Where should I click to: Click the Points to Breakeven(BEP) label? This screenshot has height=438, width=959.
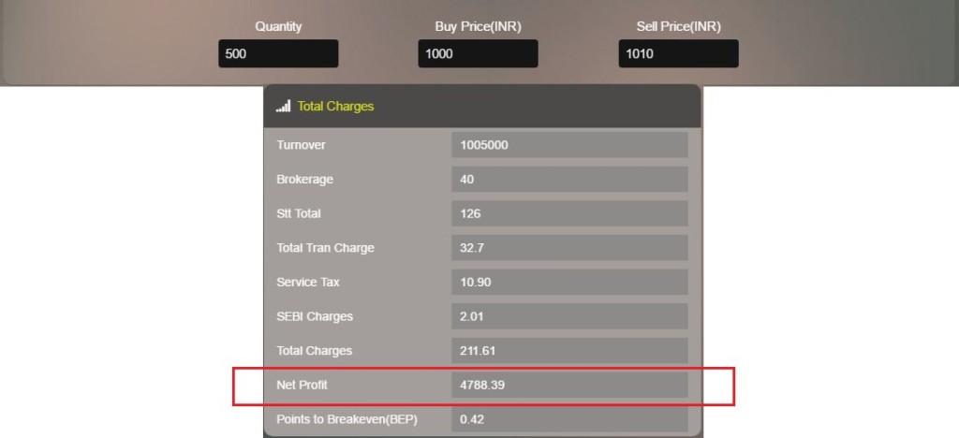pyautogui.click(x=347, y=418)
